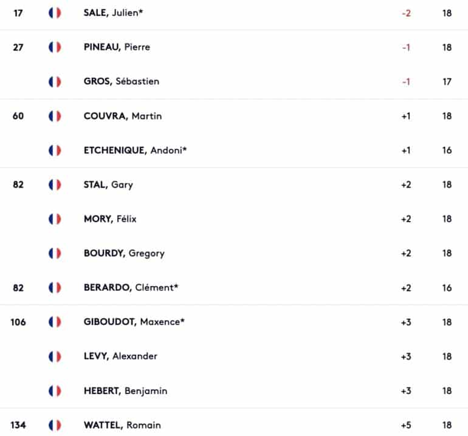Click the -2 score for SALE, Julien
Screen dimensions: 468x436
pyautogui.click(x=406, y=13)
